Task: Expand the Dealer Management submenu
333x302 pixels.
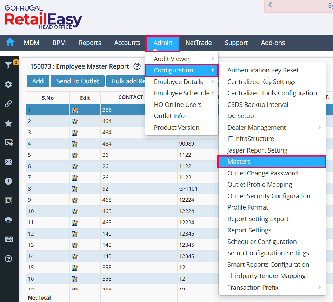Action: pos(272,128)
